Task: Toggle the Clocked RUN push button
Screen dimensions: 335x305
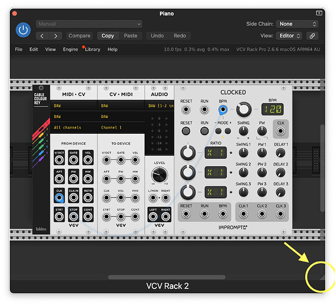Action: pyautogui.click(x=204, y=131)
